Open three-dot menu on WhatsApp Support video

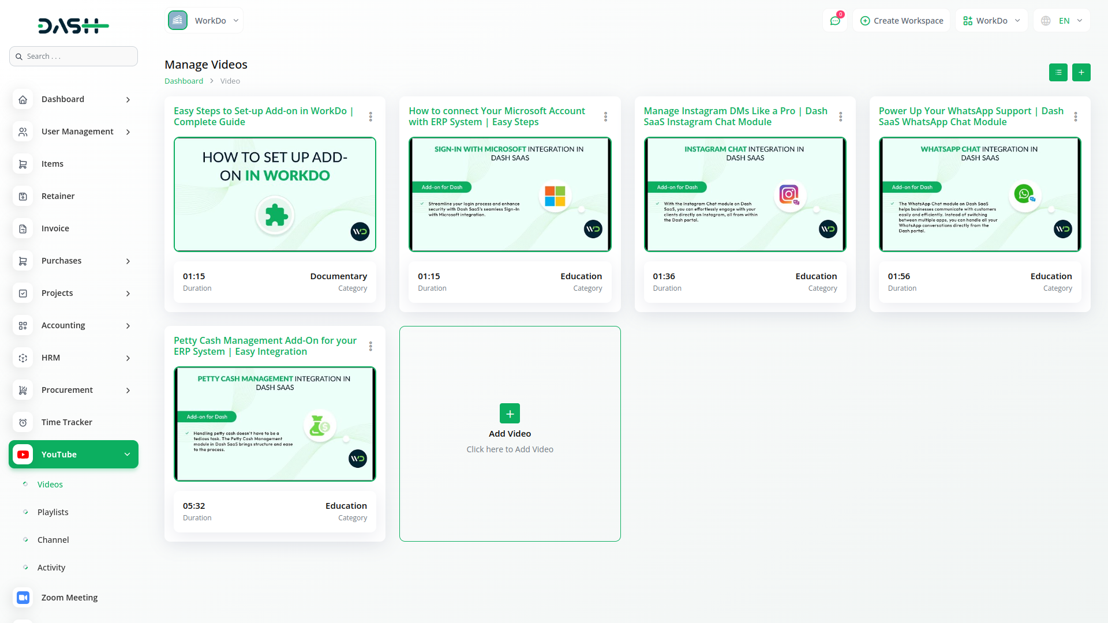tap(1075, 117)
